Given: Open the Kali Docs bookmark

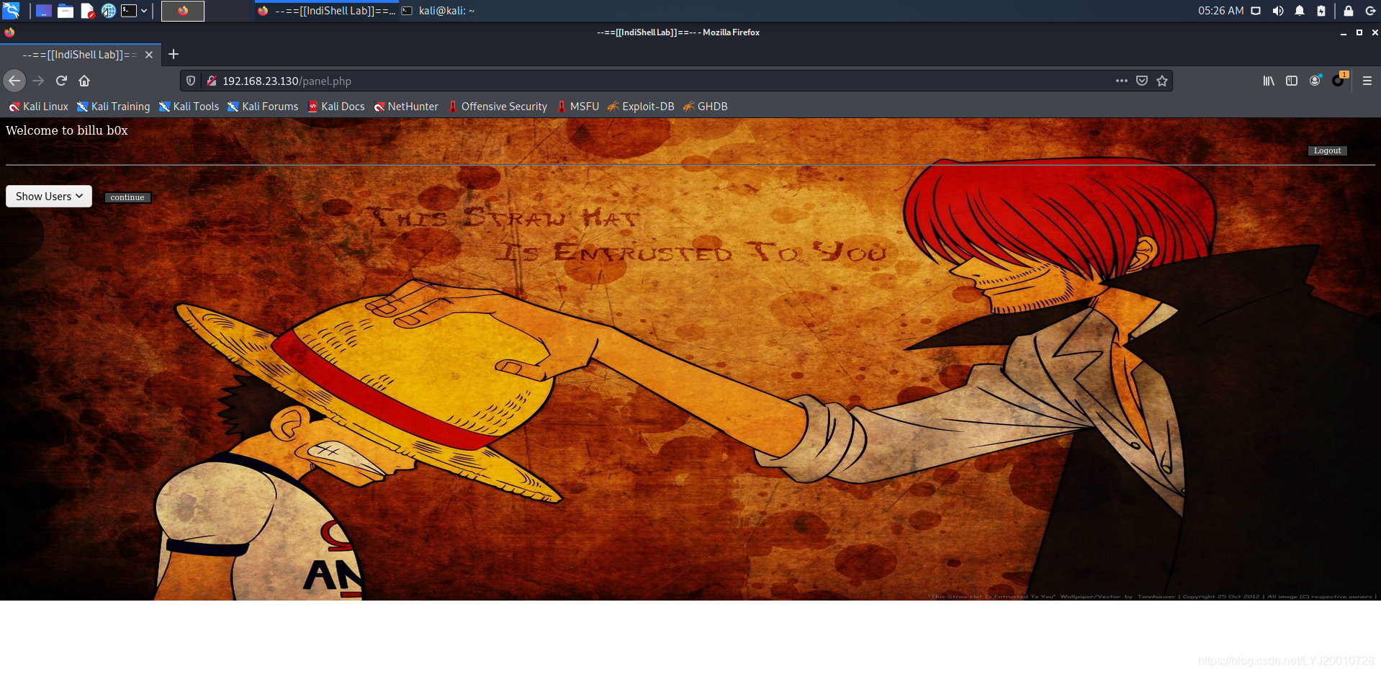Looking at the screenshot, I should pyautogui.click(x=336, y=107).
